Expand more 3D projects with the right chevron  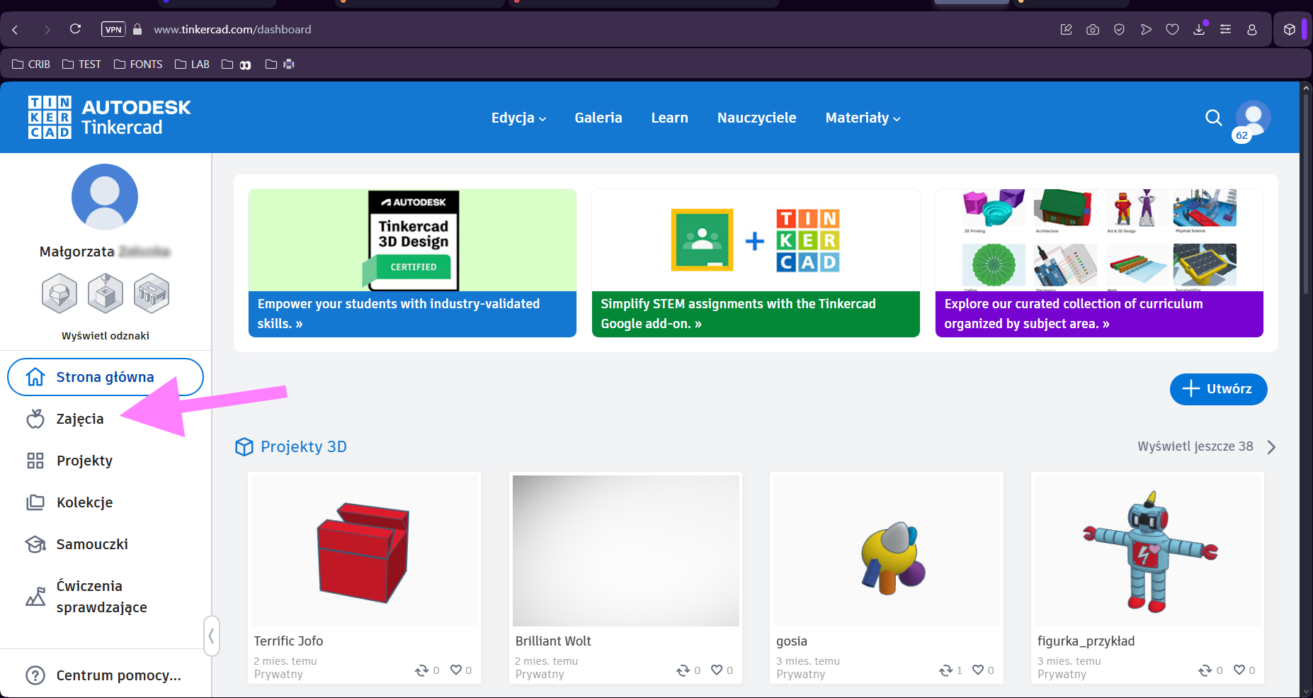pos(1271,447)
